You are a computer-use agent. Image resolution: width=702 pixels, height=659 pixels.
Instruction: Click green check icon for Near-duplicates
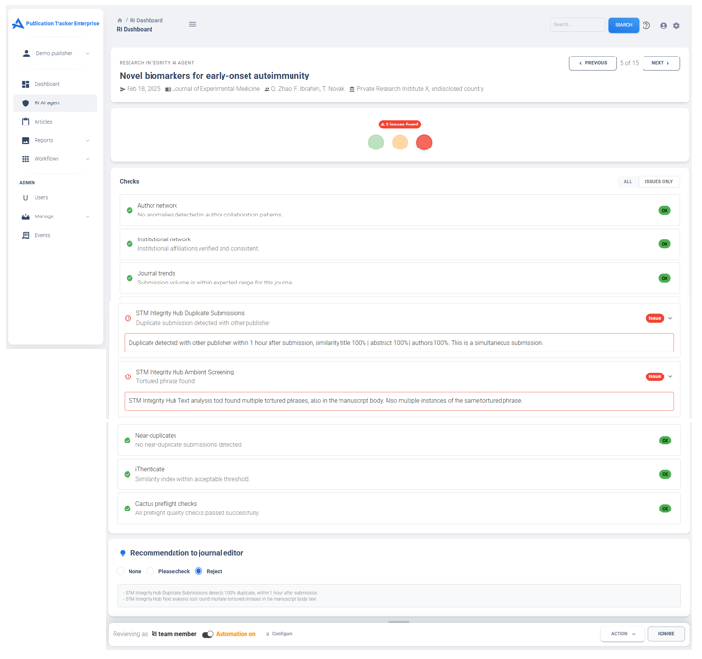click(x=128, y=441)
